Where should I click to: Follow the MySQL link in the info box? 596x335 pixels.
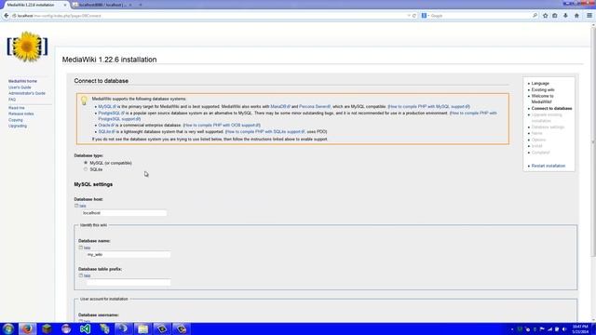[107, 107]
